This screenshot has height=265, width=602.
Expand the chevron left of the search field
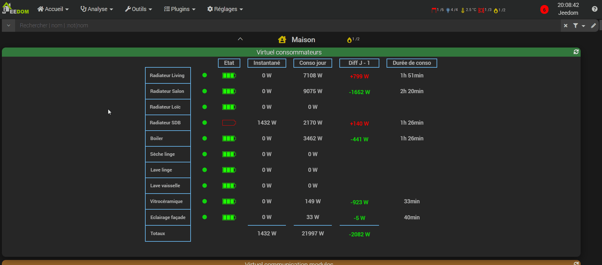[8, 25]
